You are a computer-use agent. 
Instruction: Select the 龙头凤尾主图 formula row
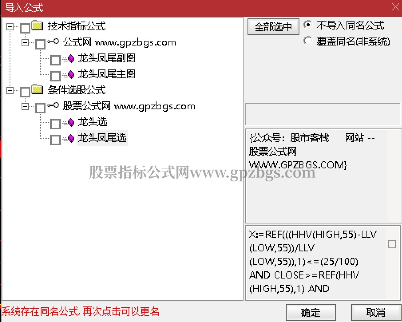(107, 74)
